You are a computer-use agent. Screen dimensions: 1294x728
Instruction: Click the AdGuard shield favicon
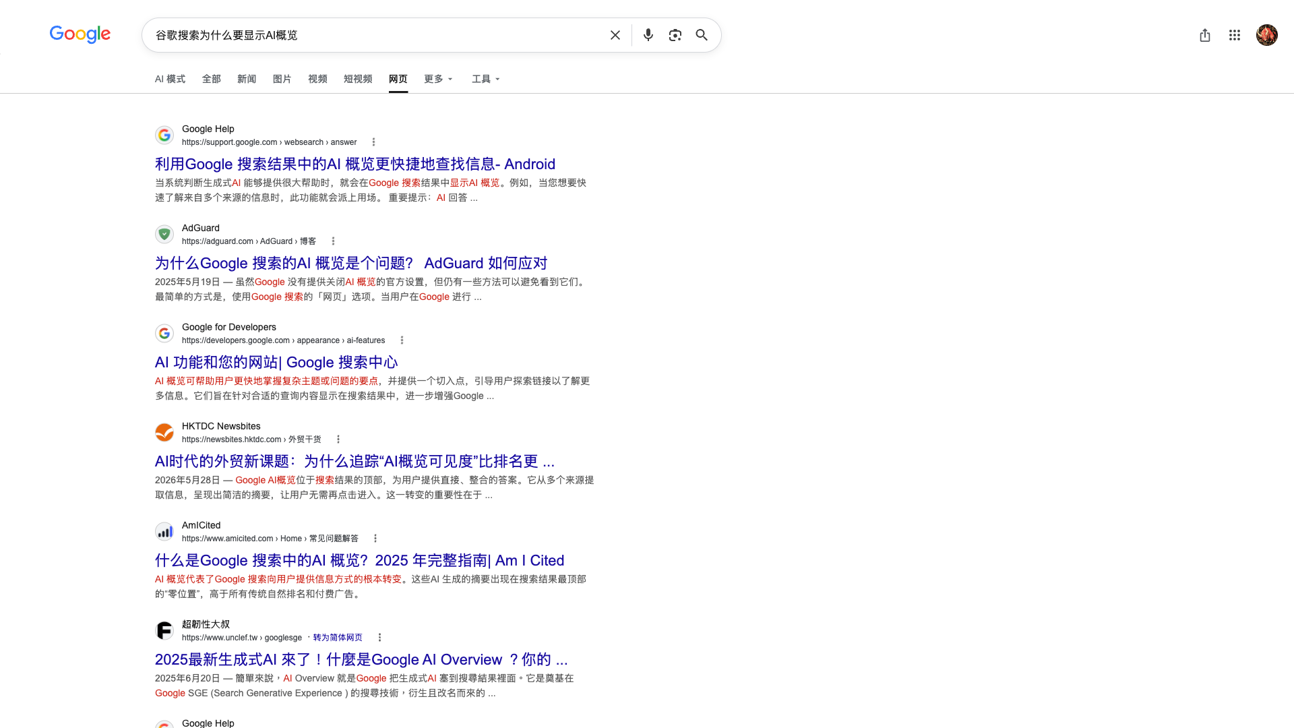click(164, 235)
